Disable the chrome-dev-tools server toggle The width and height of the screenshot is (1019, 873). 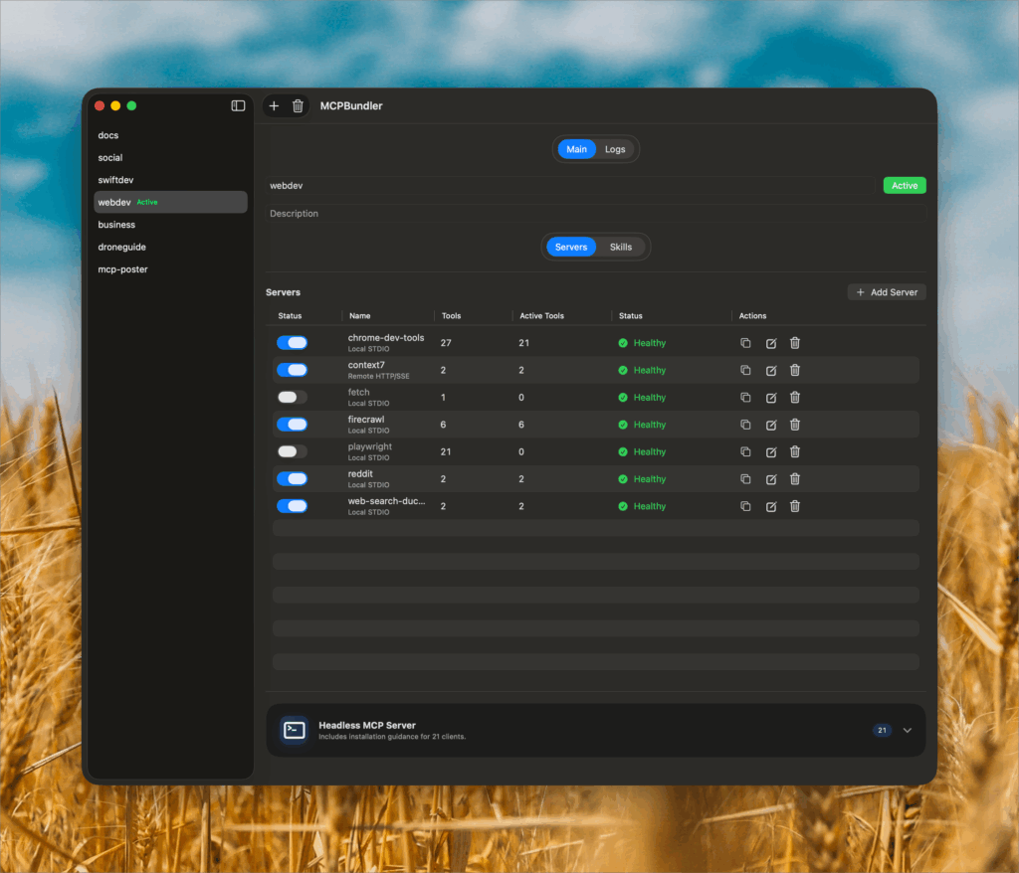tap(292, 343)
